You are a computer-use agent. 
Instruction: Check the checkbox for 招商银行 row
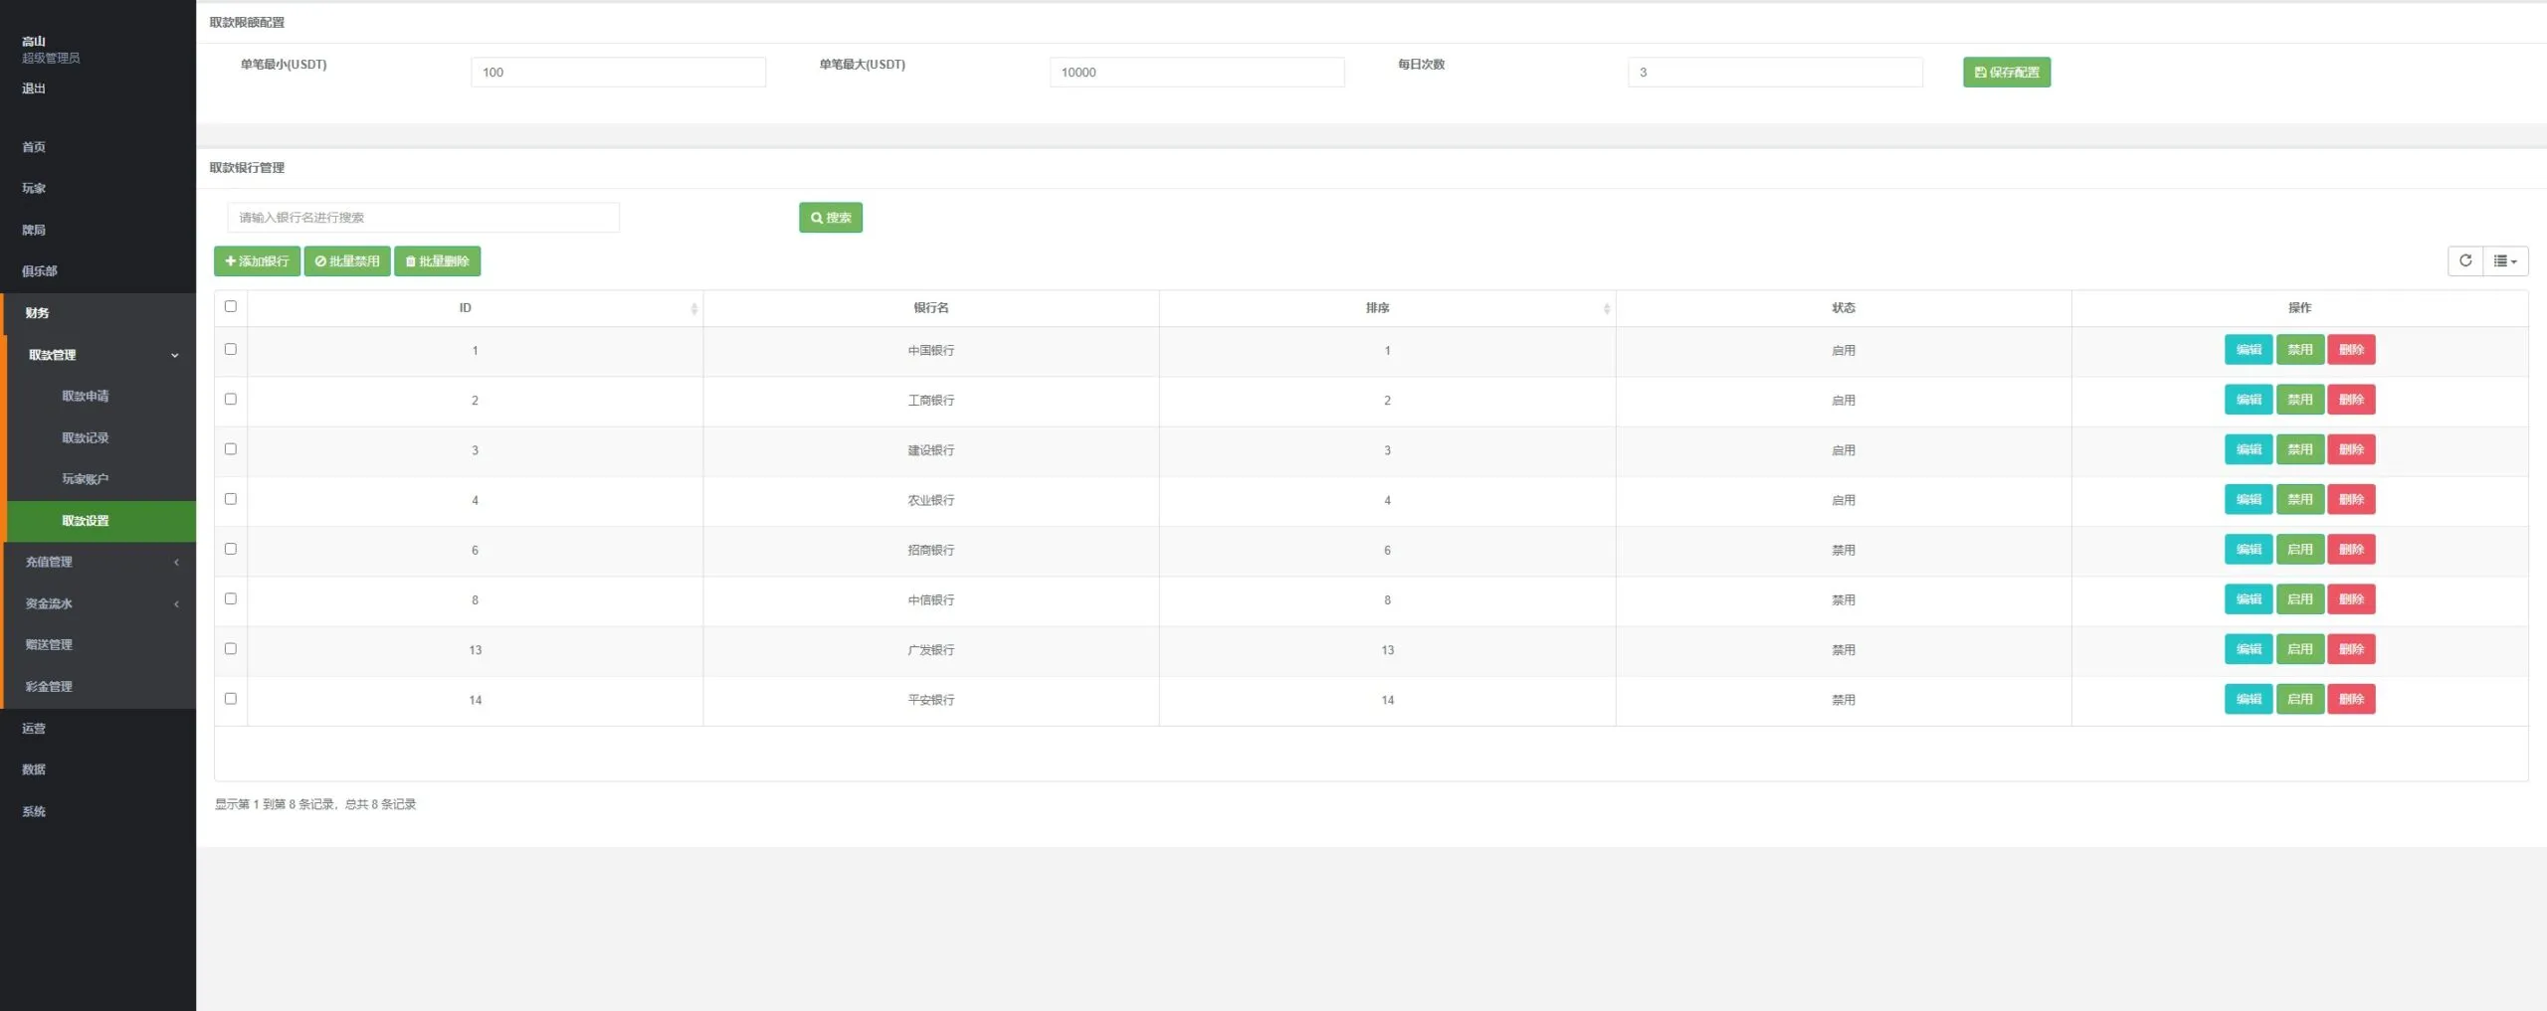231,549
